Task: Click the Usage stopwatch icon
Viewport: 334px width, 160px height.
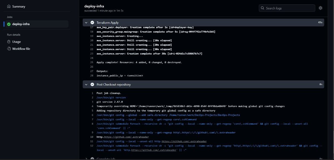Action: point(9,42)
